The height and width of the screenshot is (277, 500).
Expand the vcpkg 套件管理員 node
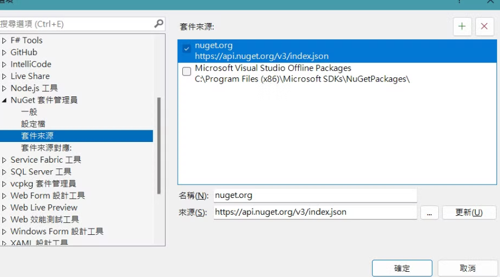click(4, 184)
